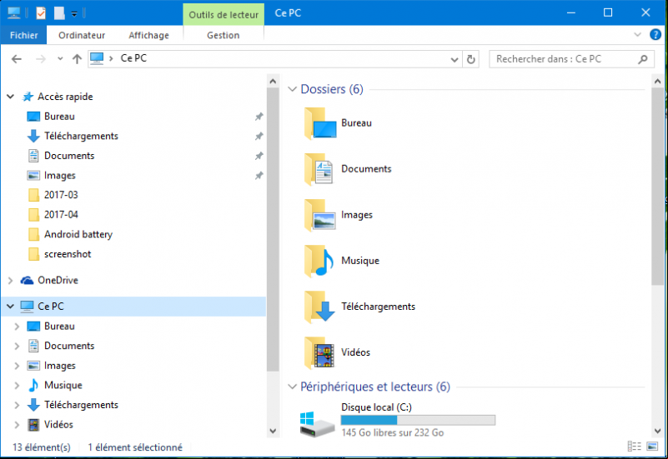This screenshot has width=668, height=459.
Task: Open the recent locations dropdown
Action: coord(60,58)
